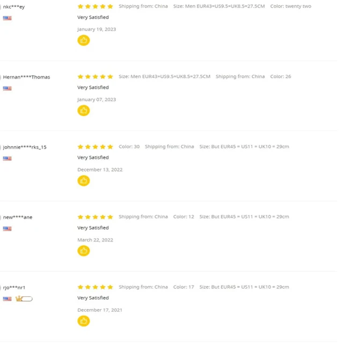This screenshot has width=343, height=343.
Task: Click the US flag under new****ane
Action: click(7, 229)
